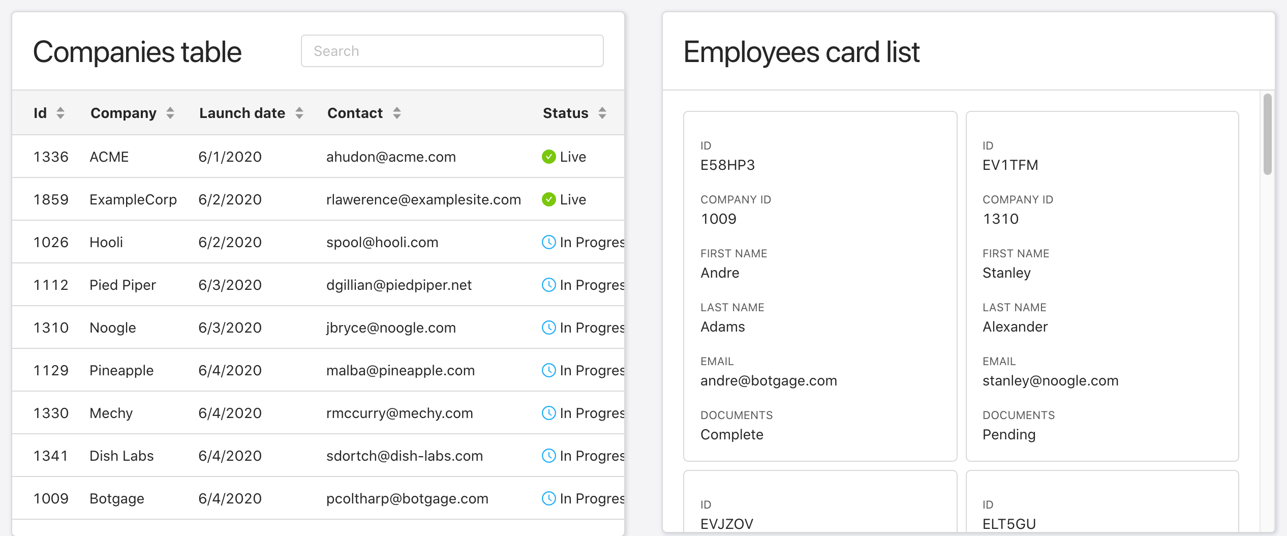Click first name Andre in employee card
This screenshot has width=1287, height=536.
tap(720, 273)
